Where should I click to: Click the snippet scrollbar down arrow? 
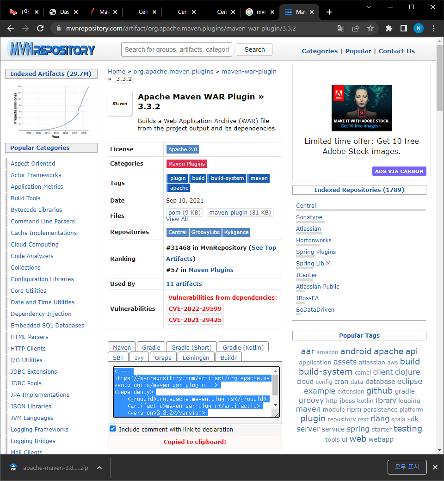[276, 405]
